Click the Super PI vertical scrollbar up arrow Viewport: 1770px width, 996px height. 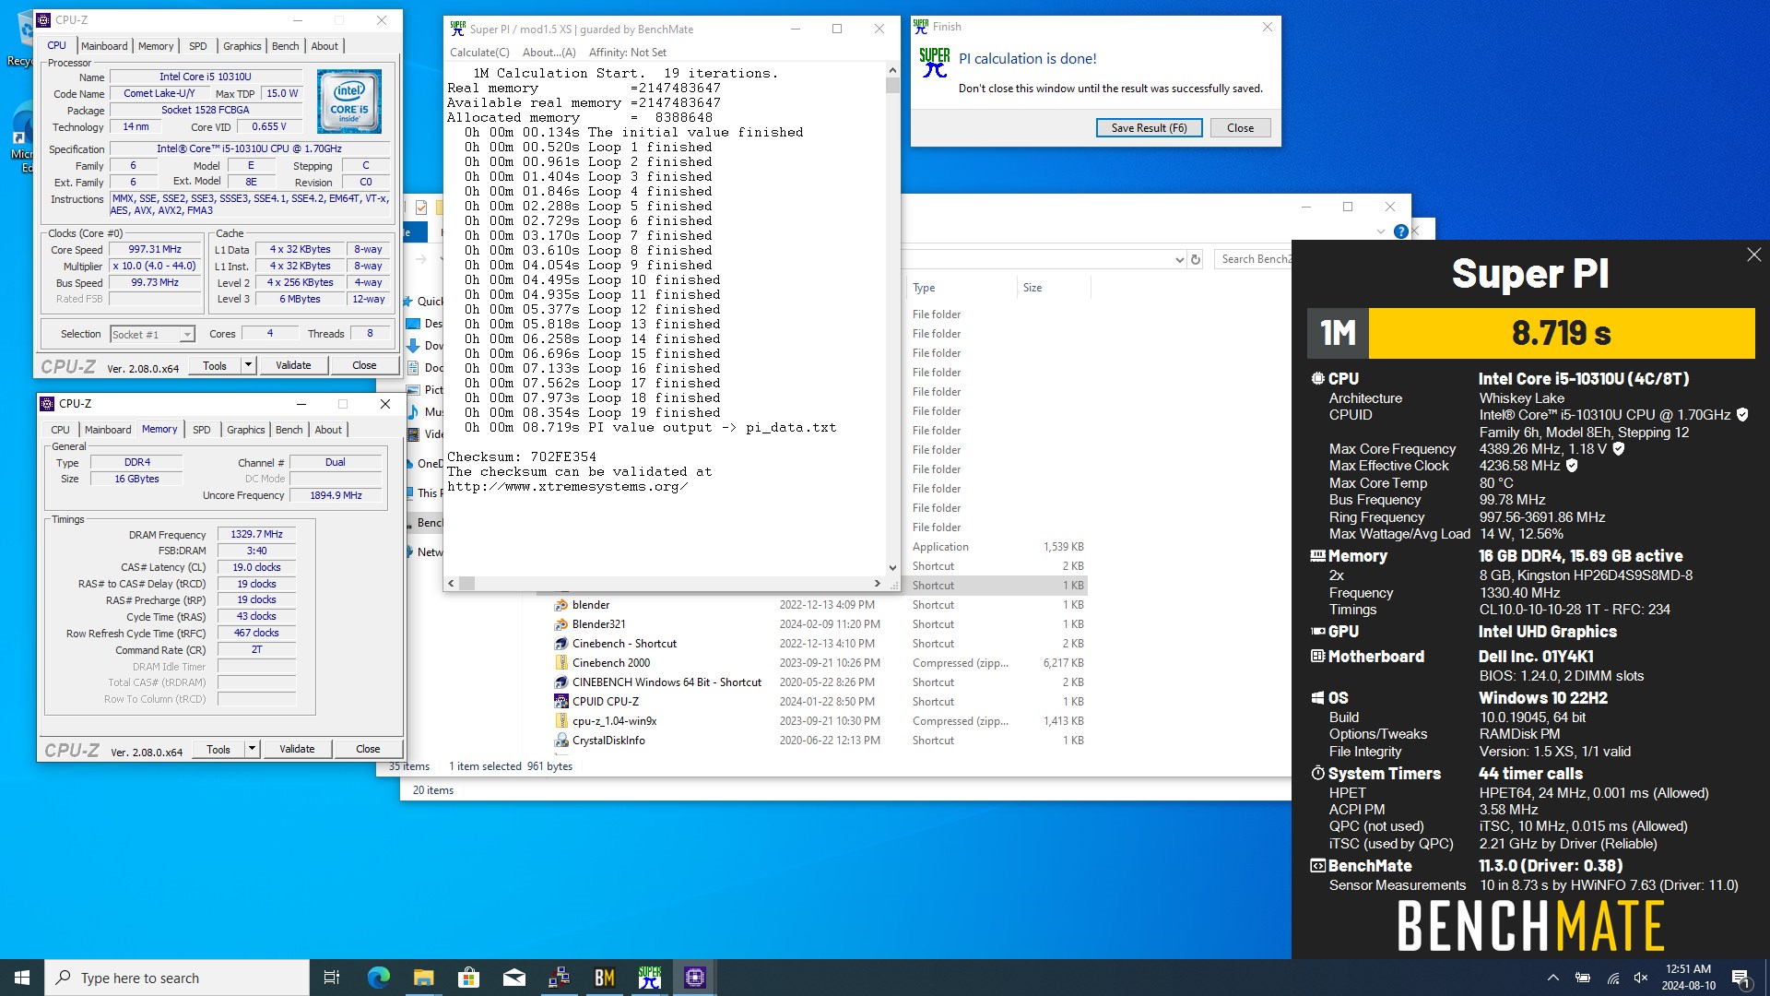pyautogui.click(x=892, y=70)
